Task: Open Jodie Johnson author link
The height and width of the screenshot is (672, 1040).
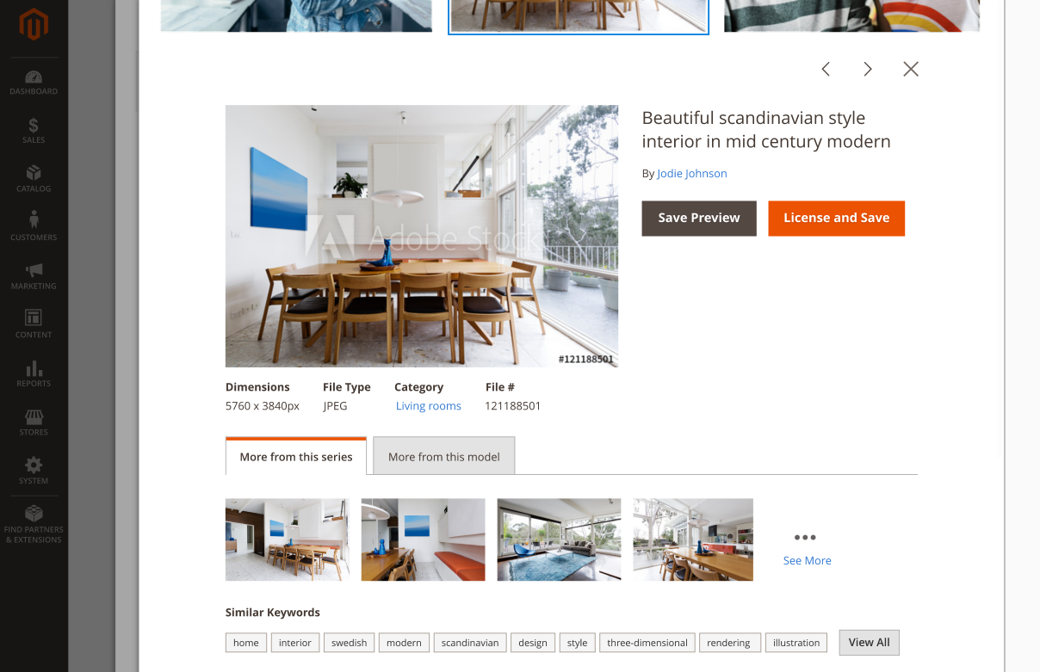Action: (x=692, y=173)
